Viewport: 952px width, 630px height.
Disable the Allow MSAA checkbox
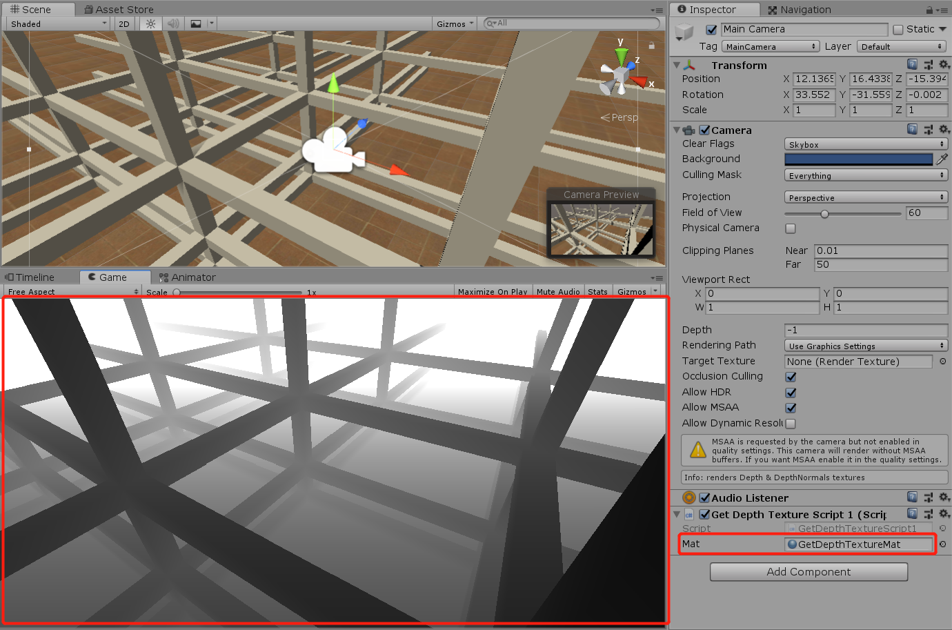(790, 407)
